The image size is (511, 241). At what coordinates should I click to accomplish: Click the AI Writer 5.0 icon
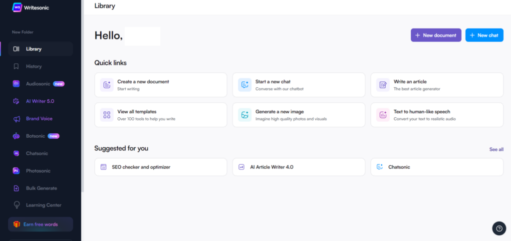(x=16, y=101)
